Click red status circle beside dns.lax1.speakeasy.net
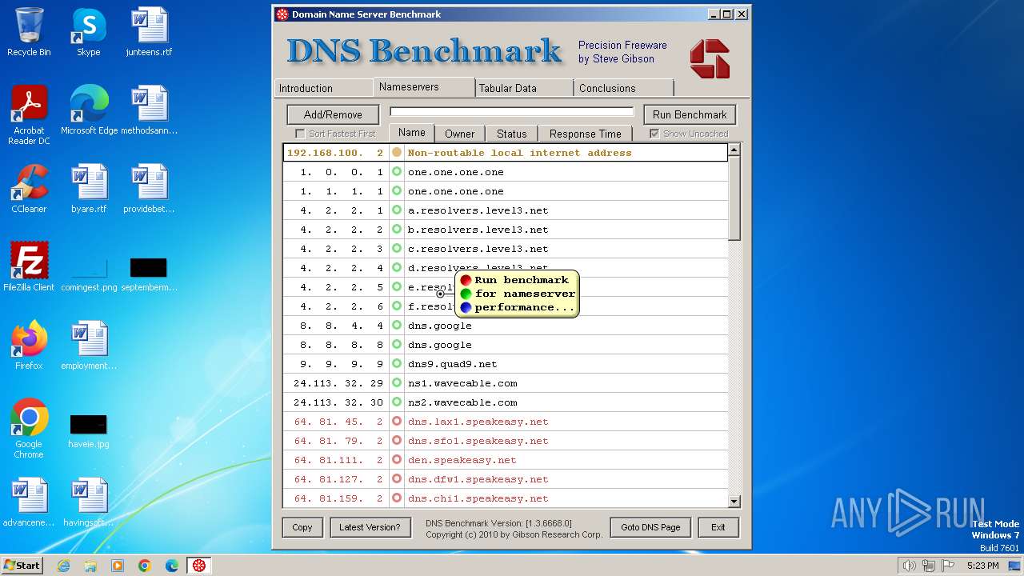This screenshot has width=1024, height=576. (x=397, y=422)
